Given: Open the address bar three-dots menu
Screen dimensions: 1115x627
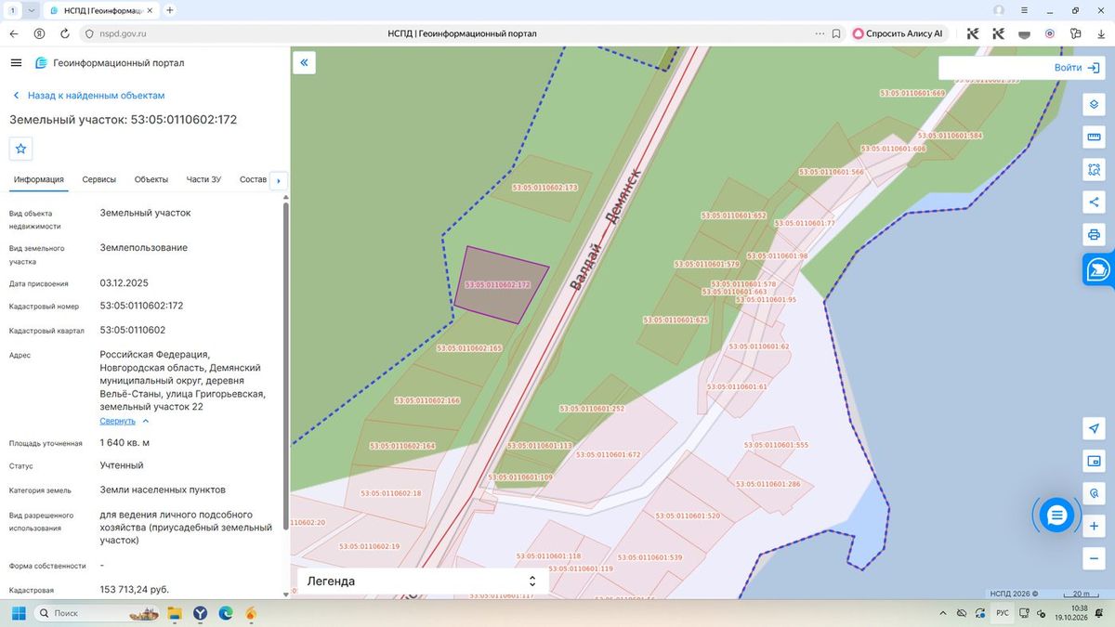Looking at the screenshot, I should [x=820, y=33].
